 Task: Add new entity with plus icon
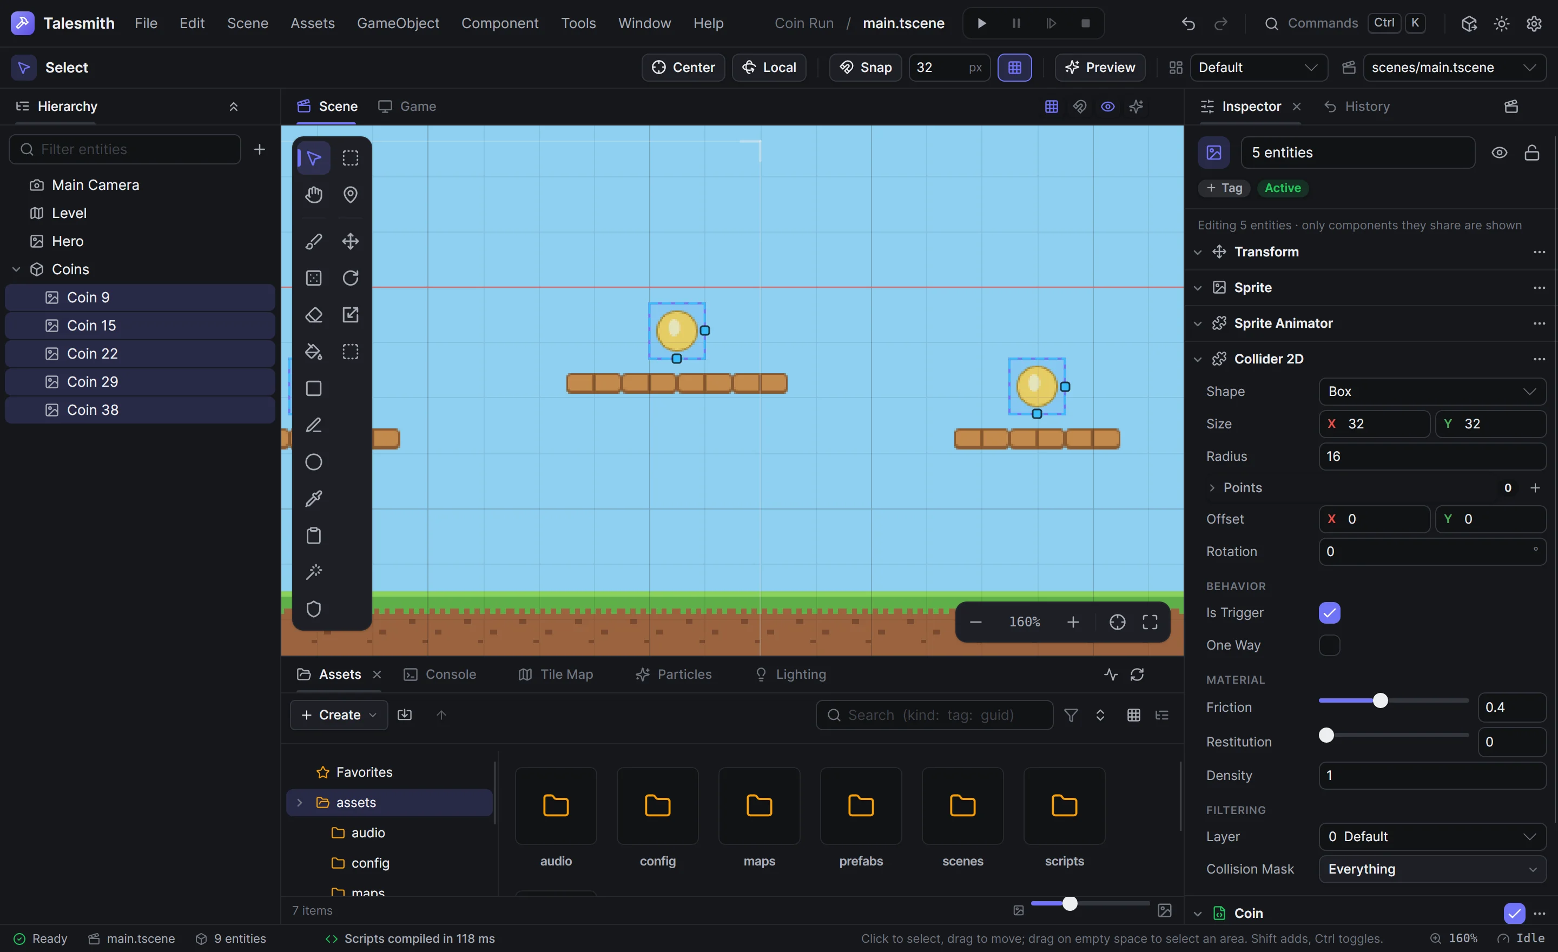[x=259, y=149]
